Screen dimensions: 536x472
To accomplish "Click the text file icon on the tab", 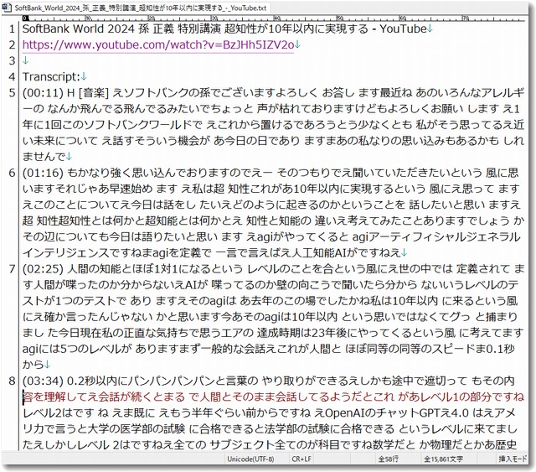I will click(x=8, y=8).
